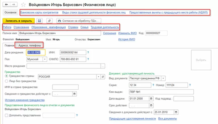Click the back navigation arrow
This screenshot has height=124, width=218.
7,5
